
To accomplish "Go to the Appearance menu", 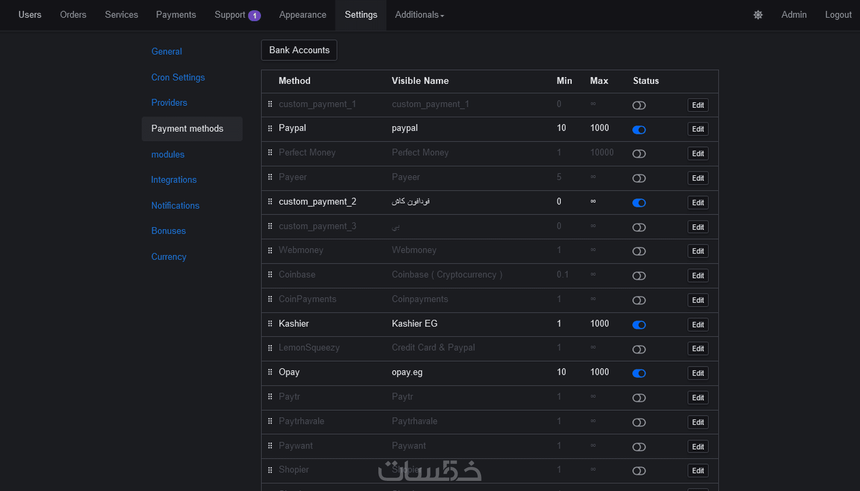I will pos(303,15).
